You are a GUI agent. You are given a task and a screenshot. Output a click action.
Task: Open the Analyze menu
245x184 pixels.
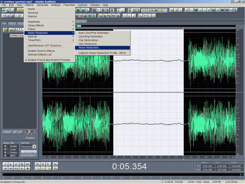pos(56,5)
